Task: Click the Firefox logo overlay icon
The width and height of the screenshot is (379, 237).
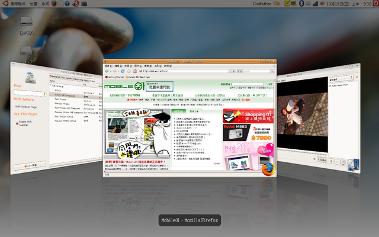Action: tap(268, 169)
